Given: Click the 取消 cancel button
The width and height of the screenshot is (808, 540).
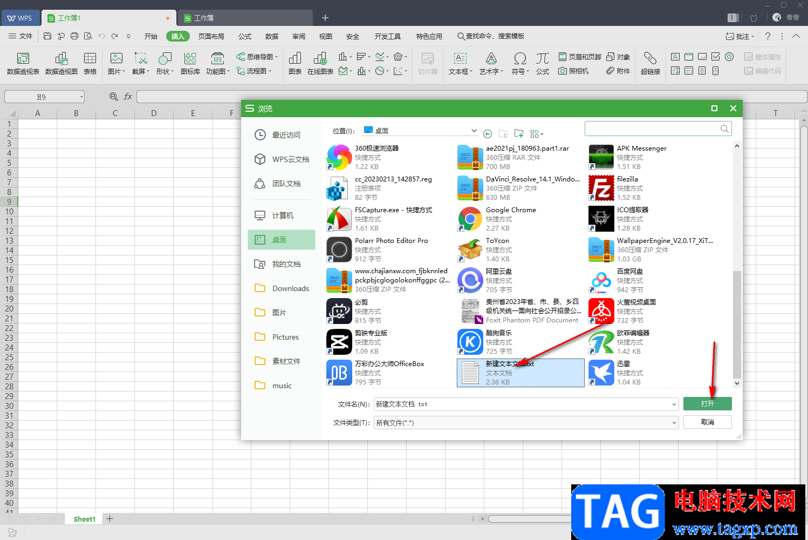Looking at the screenshot, I should [x=707, y=422].
